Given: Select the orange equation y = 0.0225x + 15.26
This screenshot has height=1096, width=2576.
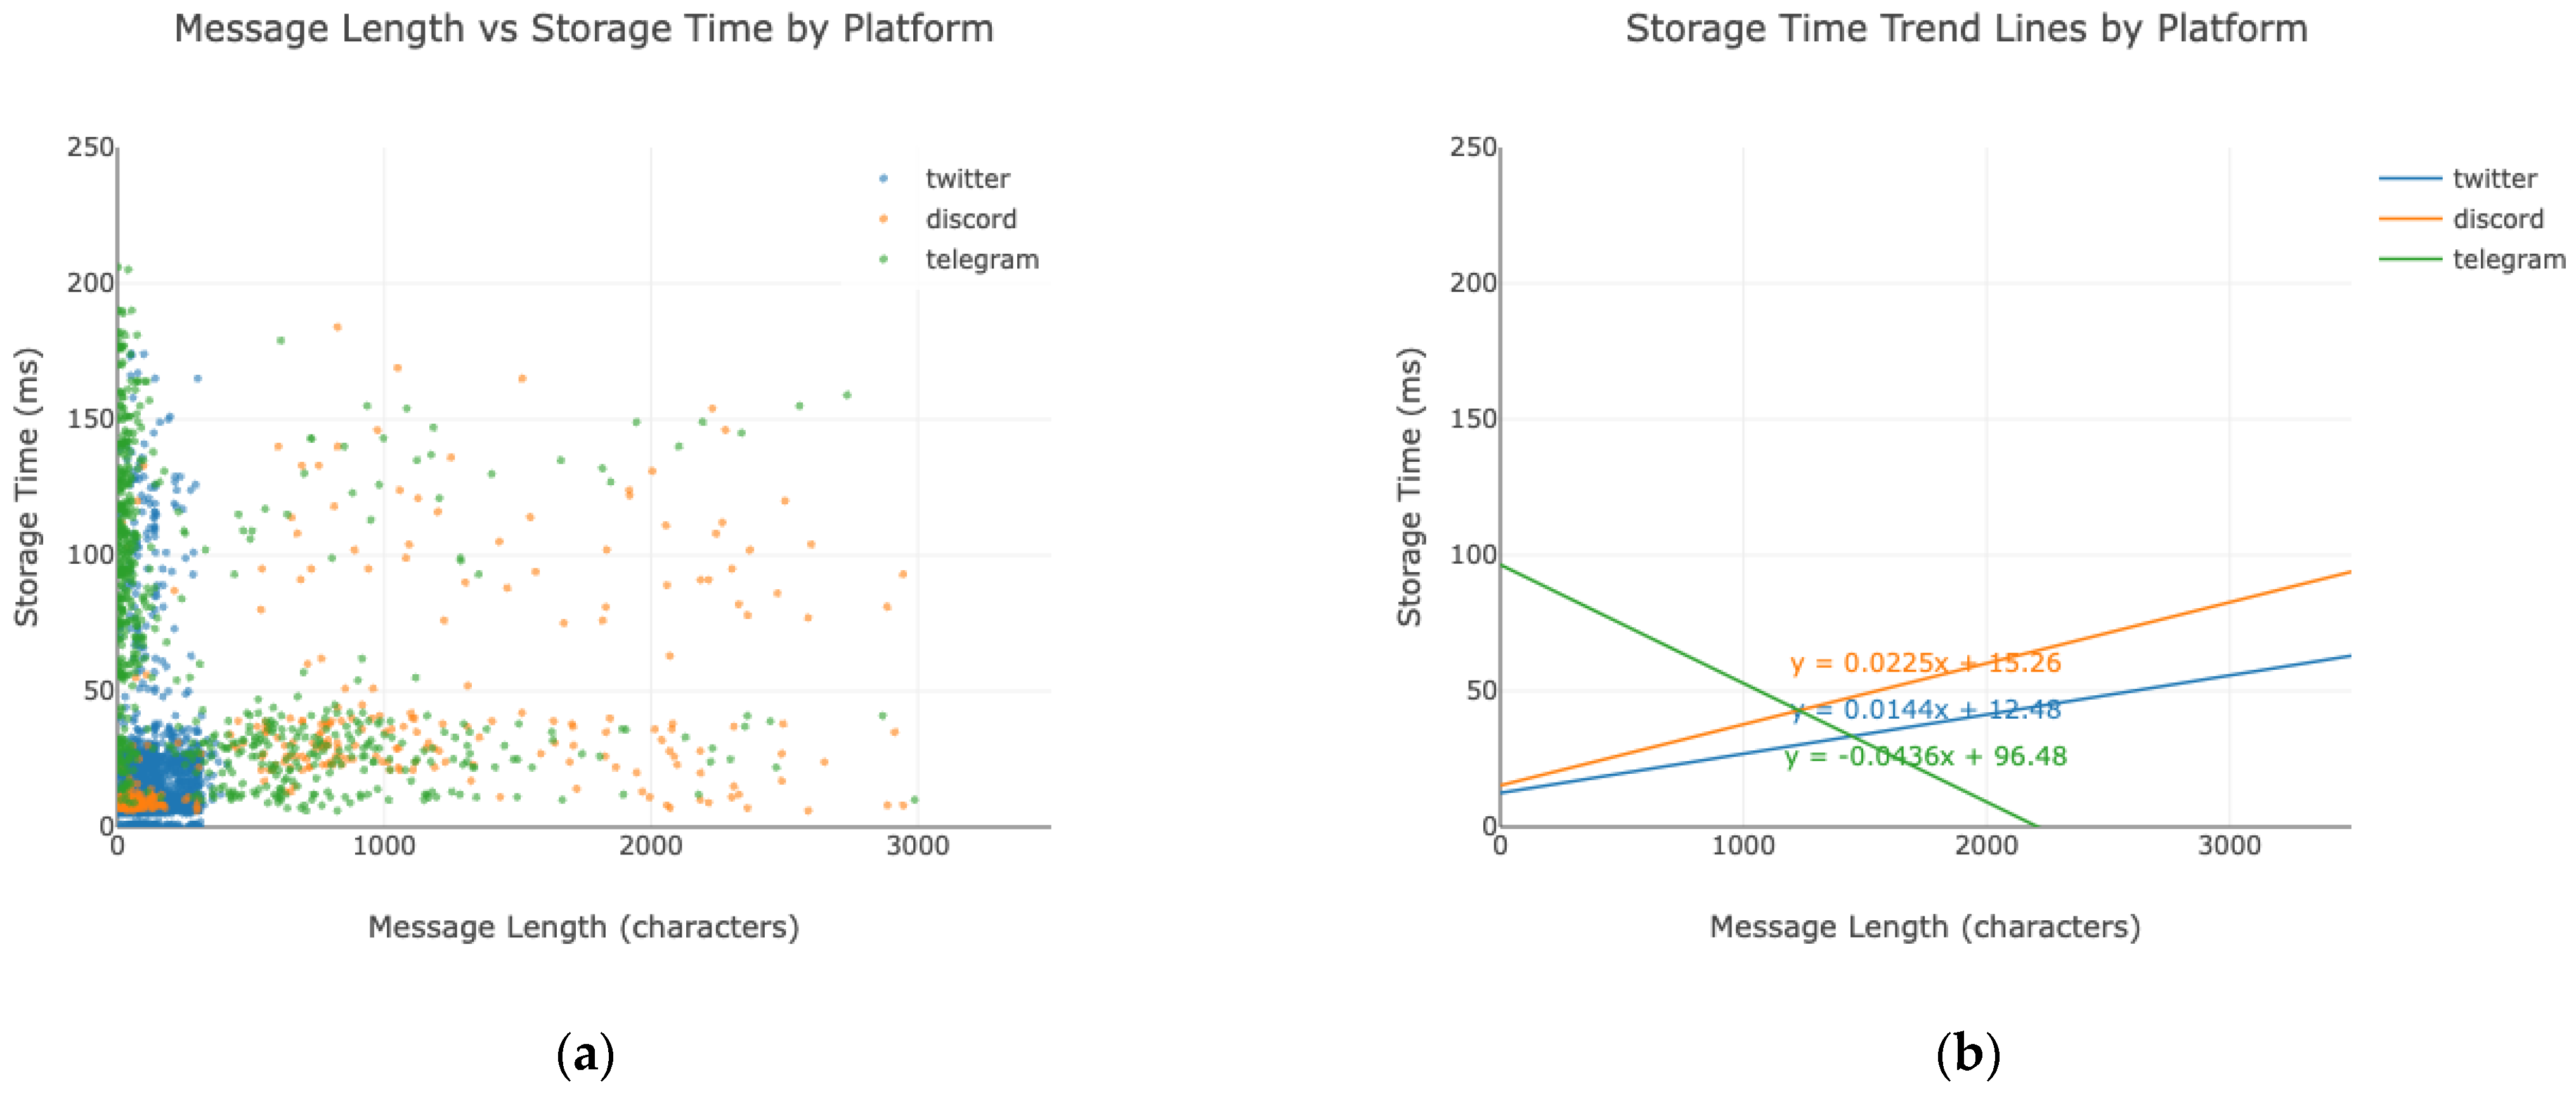Looking at the screenshot, I should (1925, 663).
